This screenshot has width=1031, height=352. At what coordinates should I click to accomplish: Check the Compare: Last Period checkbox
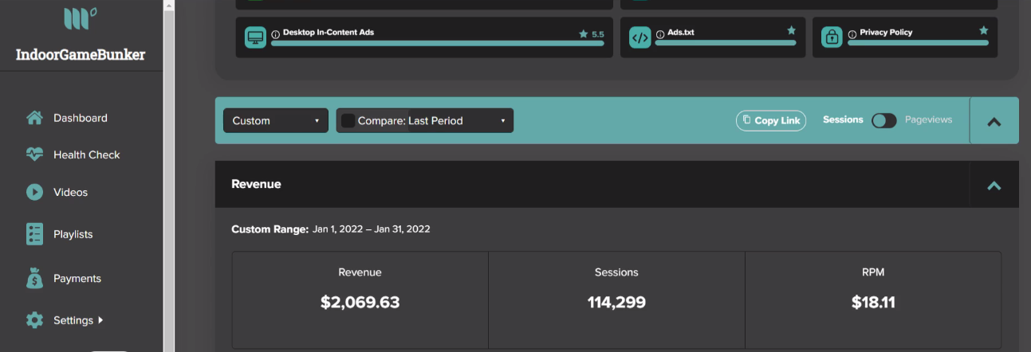[348, 120]
